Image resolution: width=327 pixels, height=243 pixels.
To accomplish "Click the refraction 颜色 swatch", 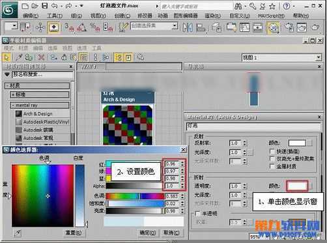I will click(297, 186).
